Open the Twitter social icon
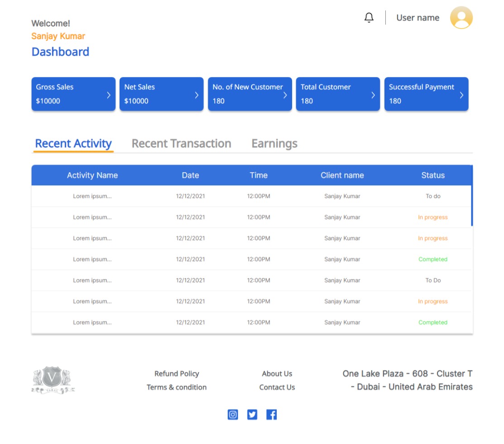Screen dimensions: 504x444 click(252, 415)
